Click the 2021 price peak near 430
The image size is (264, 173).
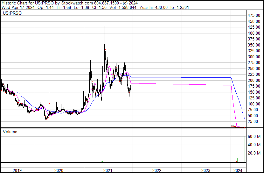pos(105,27)
